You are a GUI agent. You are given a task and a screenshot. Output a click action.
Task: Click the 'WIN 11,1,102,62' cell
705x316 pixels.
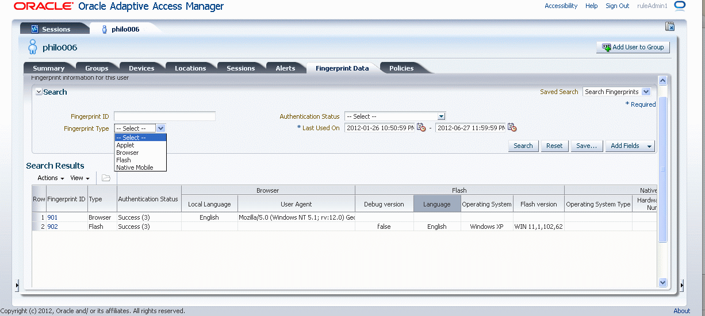(x=539, y=227)
